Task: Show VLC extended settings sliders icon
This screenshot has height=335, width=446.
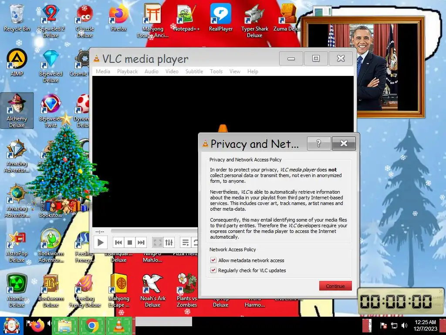Action: click(169, 243)
